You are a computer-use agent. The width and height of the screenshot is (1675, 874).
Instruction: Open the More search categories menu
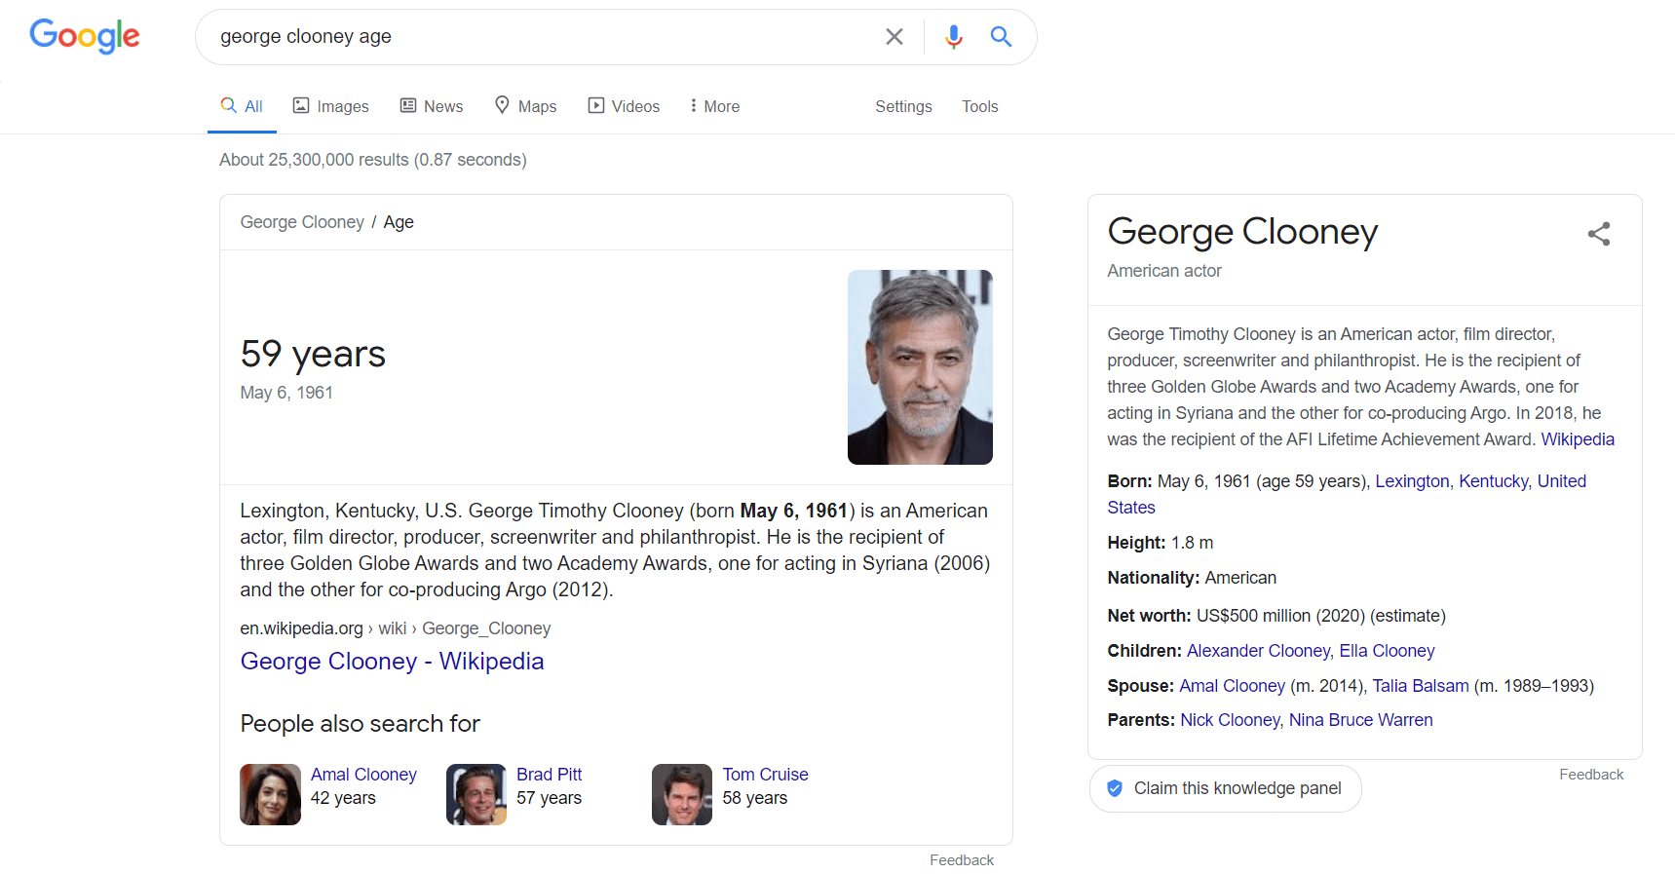(x=714, y=106)
